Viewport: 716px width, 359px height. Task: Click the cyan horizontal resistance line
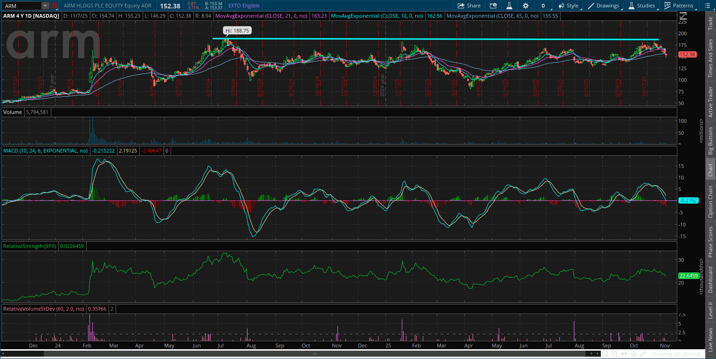point(435,39)
